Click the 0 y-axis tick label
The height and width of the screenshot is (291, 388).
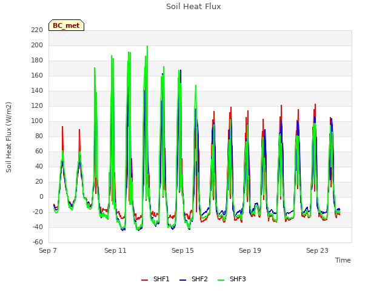tap(41, 196)
